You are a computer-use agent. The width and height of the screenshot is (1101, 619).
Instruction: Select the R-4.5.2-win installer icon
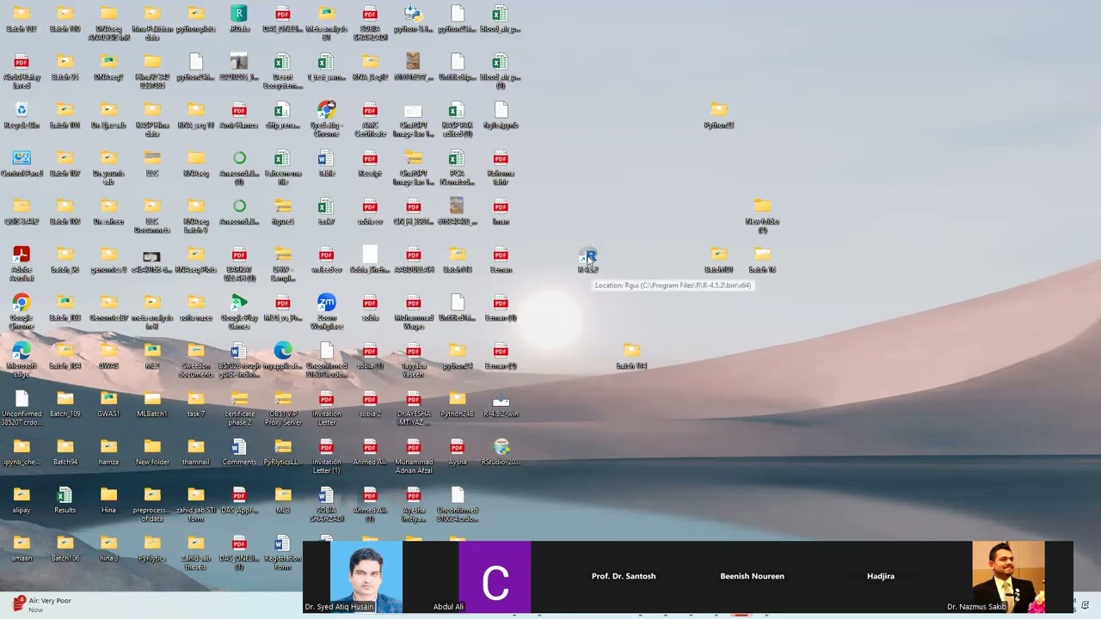coord(501,404)
